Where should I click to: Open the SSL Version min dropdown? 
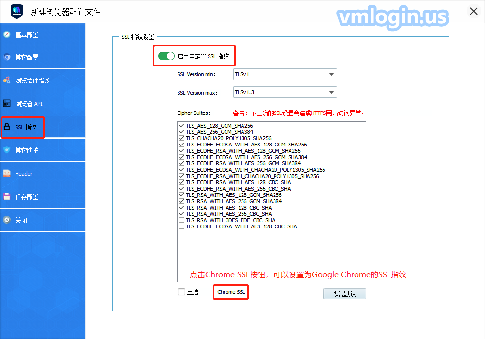(x=284, y=75)
